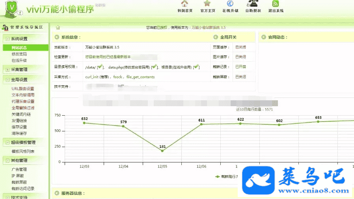Select 修改密码 in the sidebar

[x=19, y=54]
